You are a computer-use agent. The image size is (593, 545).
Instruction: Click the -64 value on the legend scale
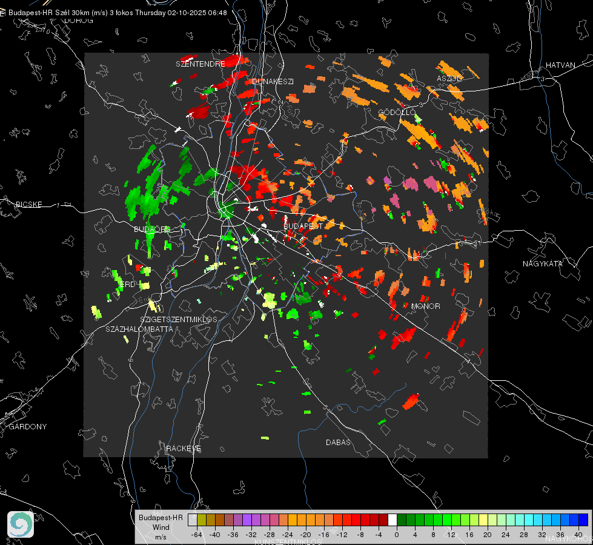tap(196, 535)
